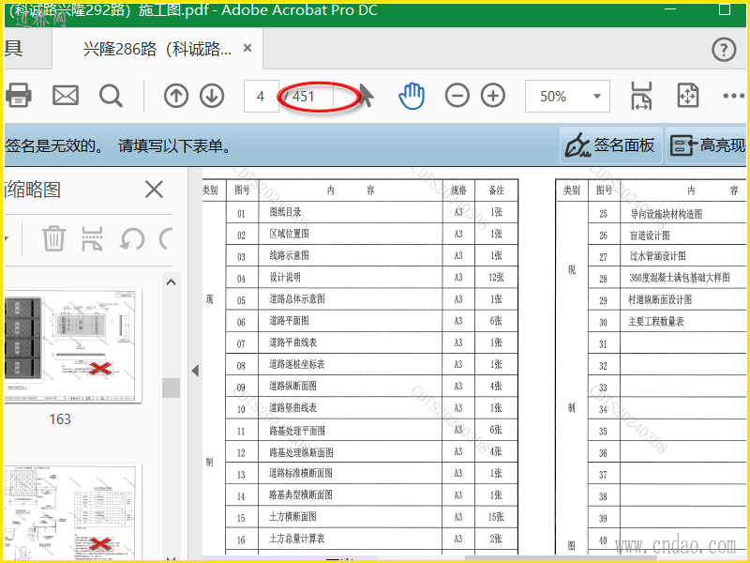Send the file by email envelope icon

click(x=66, y=96)
